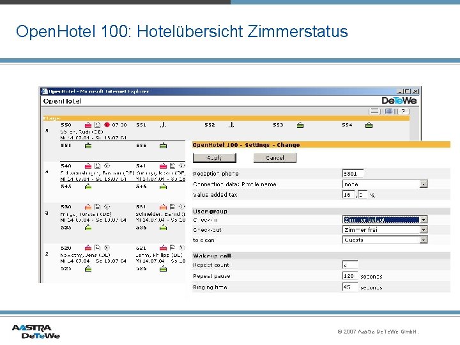460x345 pixels.
Task: Click the note icon next to room 550
Action: pyautogui.click(x=97, y=125)
